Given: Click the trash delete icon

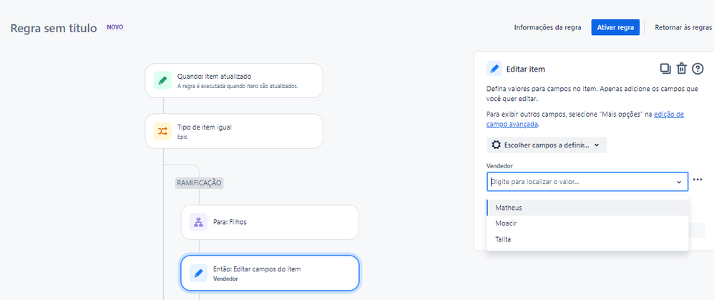Looking at the screenshot, I should 682,69.
